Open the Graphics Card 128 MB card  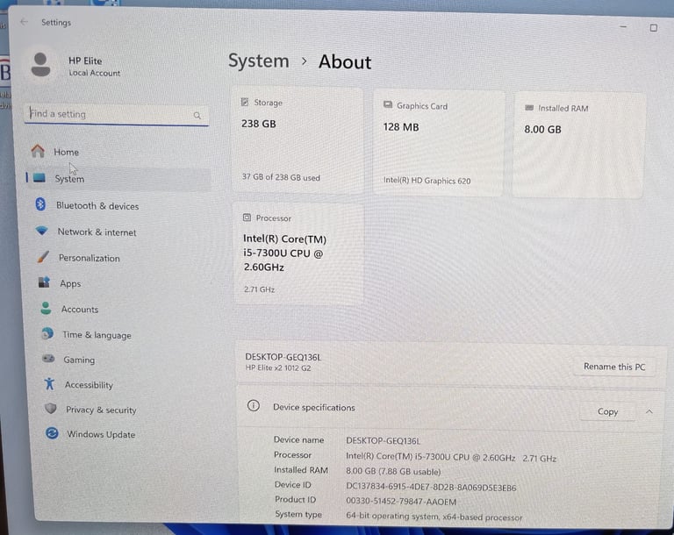pos(439,143)
